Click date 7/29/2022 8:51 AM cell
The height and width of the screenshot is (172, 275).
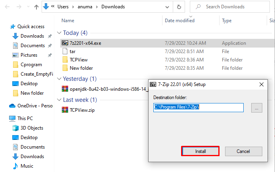click(x=184, y=52)
